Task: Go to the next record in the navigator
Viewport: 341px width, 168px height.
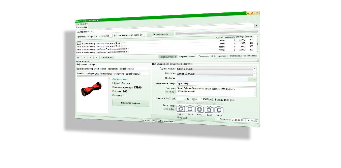Action: coord(90,57)
